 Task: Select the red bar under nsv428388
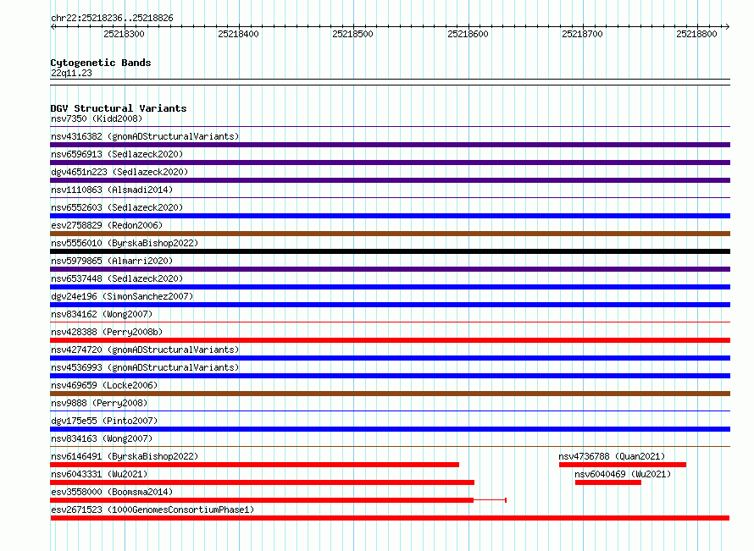click(x=390, y=340)
